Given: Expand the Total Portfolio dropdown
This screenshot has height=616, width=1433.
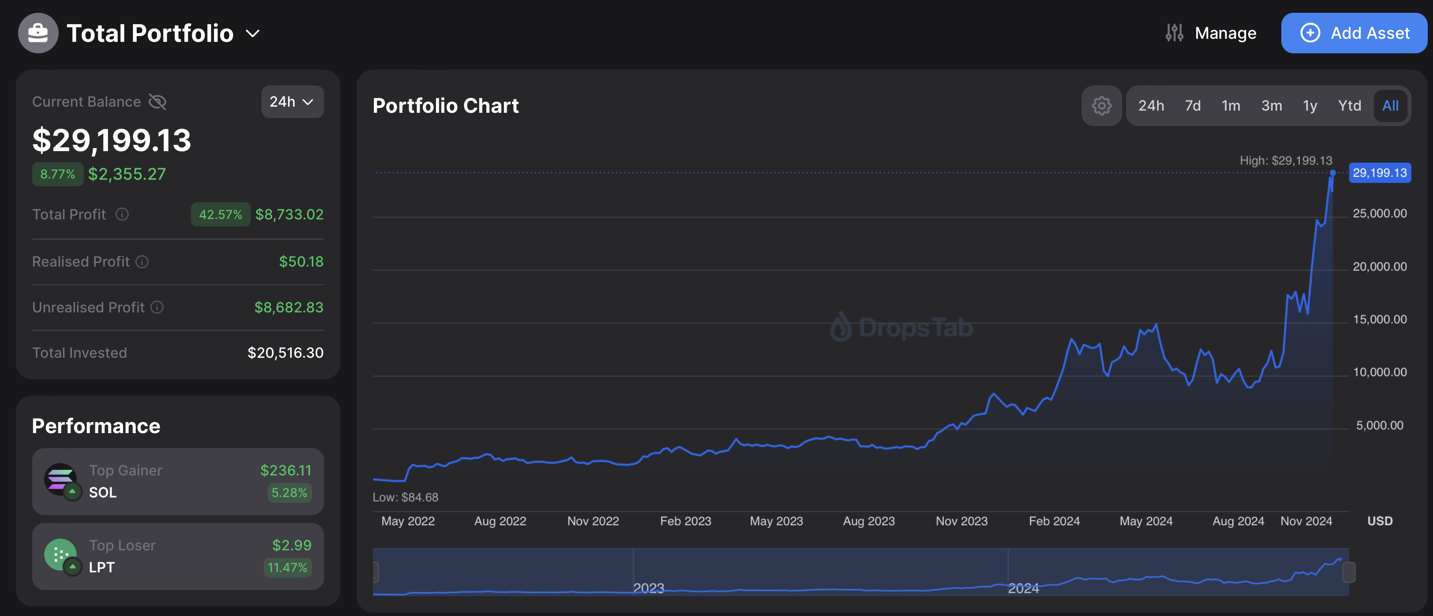Looking at the screenshot, I should (253, 34).
